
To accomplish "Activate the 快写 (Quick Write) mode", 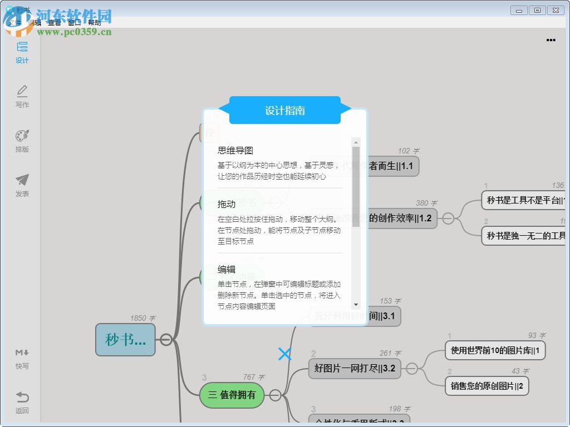I will (x=22, y=358).
